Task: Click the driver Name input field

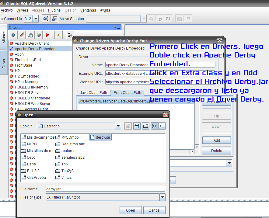Action: point(160,65)
